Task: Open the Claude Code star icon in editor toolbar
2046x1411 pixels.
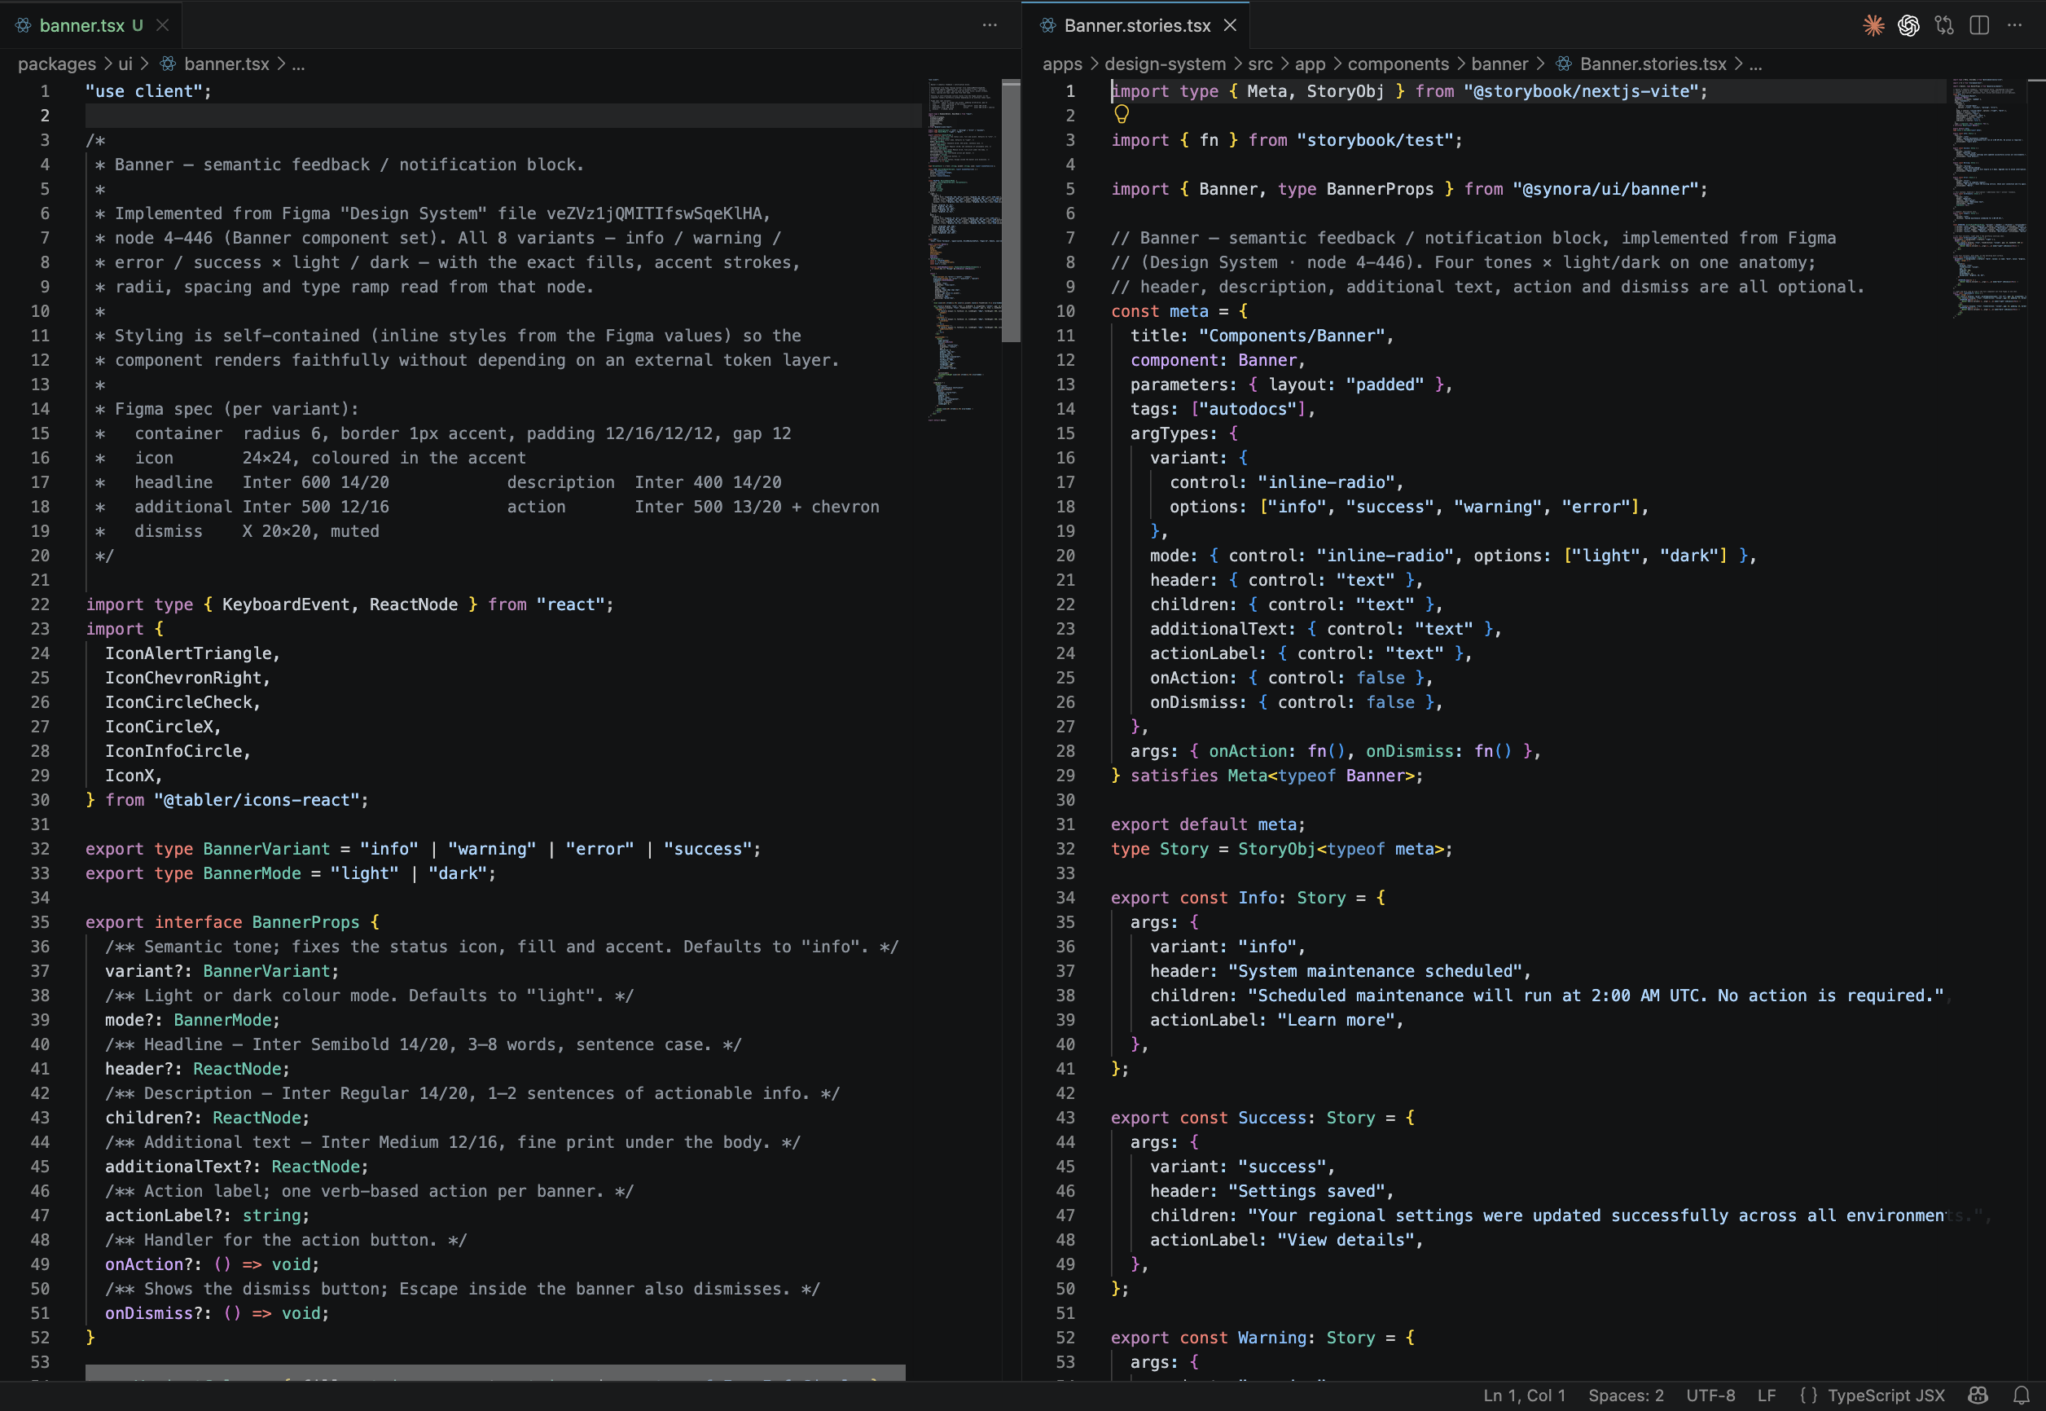Action: [1873, 25]
